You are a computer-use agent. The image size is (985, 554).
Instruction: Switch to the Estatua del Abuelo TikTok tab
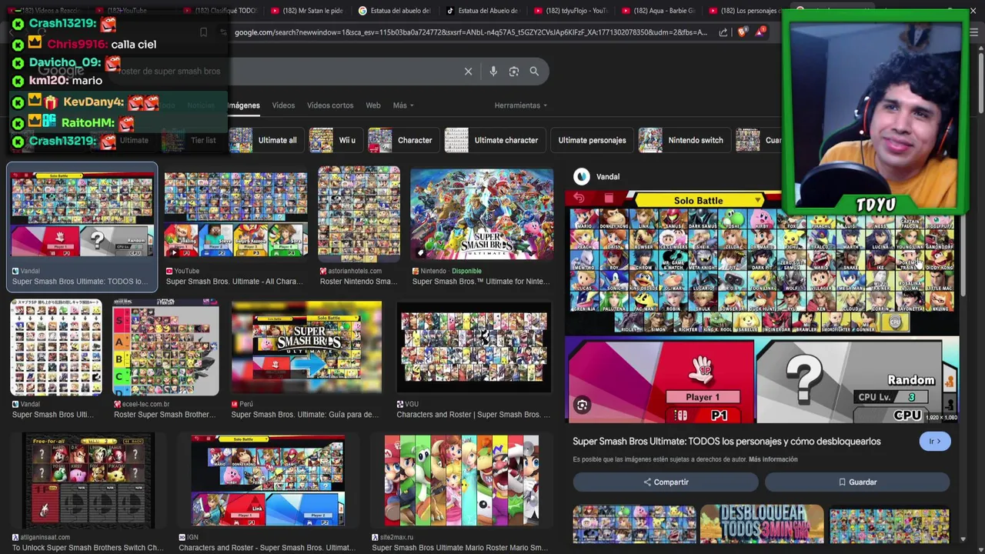[482, 11]
